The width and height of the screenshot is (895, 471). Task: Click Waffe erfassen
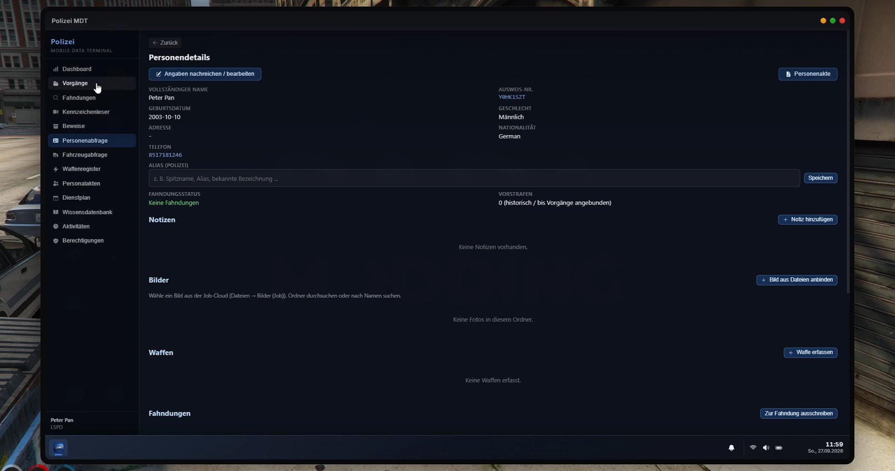click(811, 352)
